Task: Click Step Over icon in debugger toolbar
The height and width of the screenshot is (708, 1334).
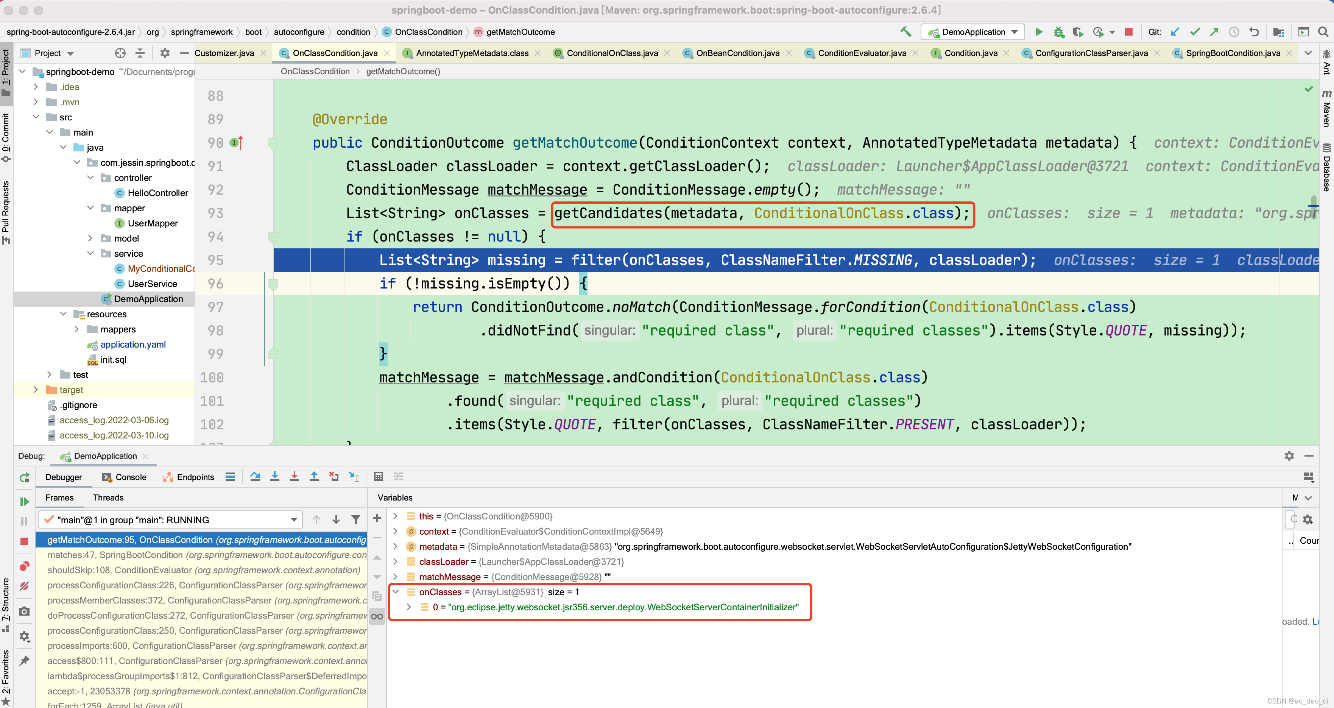Action: 255,477
